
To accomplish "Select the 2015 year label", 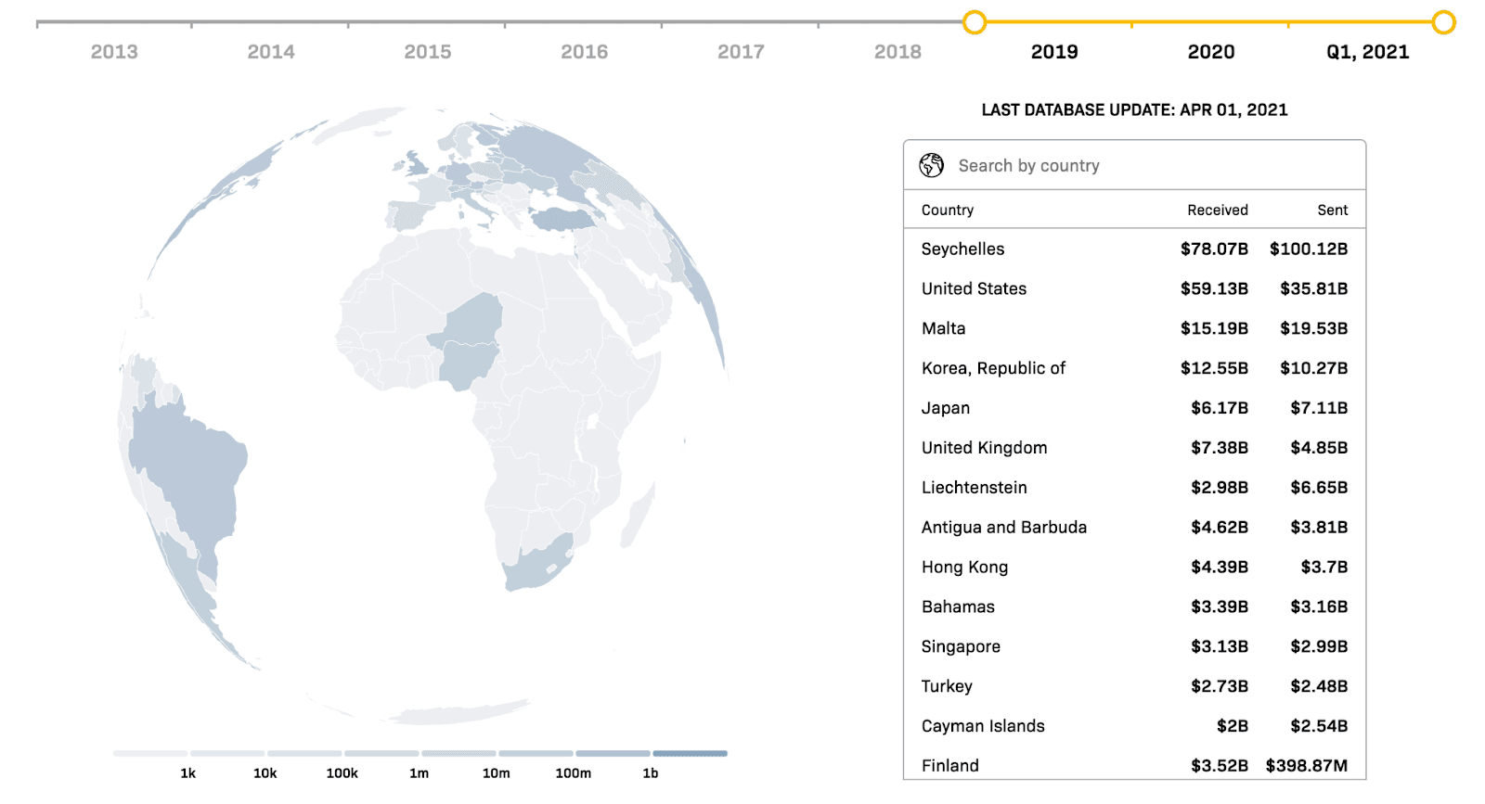I will tap(427, 52).
